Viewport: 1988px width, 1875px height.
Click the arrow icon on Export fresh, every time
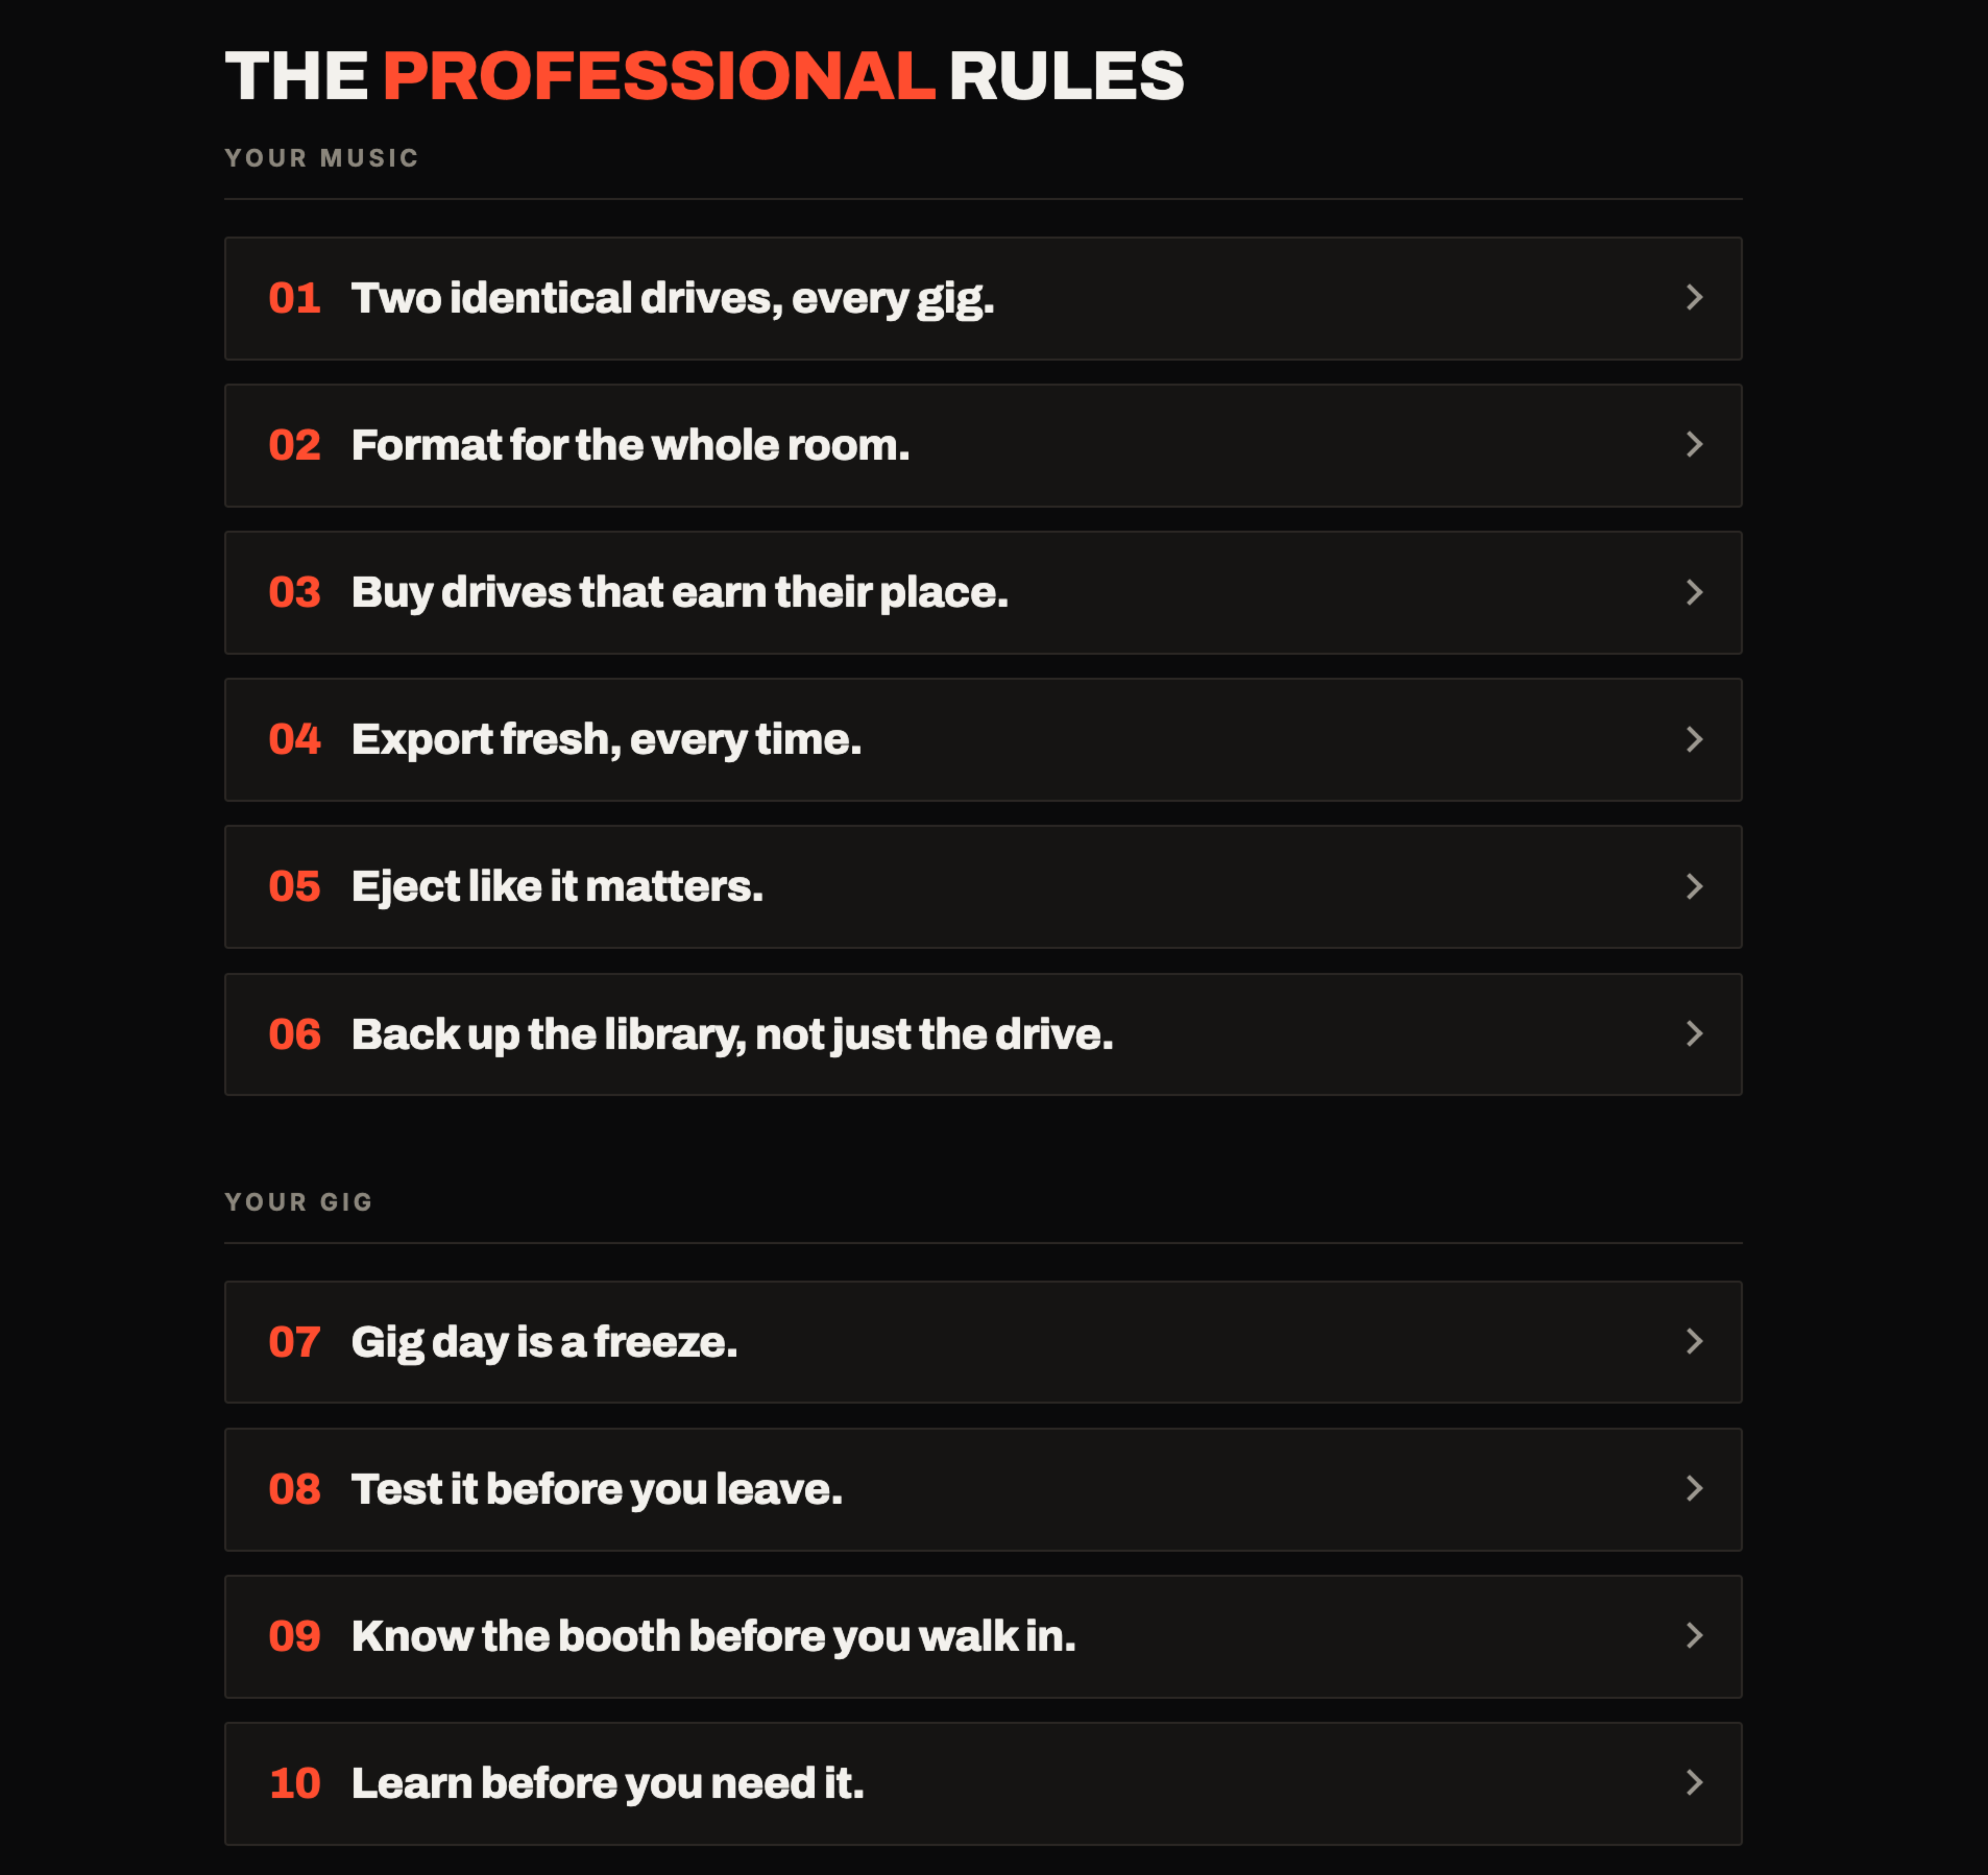point(1693,739)
